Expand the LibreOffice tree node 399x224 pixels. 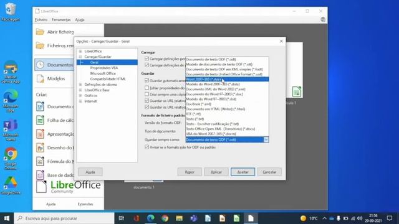(x=80, y=51)
